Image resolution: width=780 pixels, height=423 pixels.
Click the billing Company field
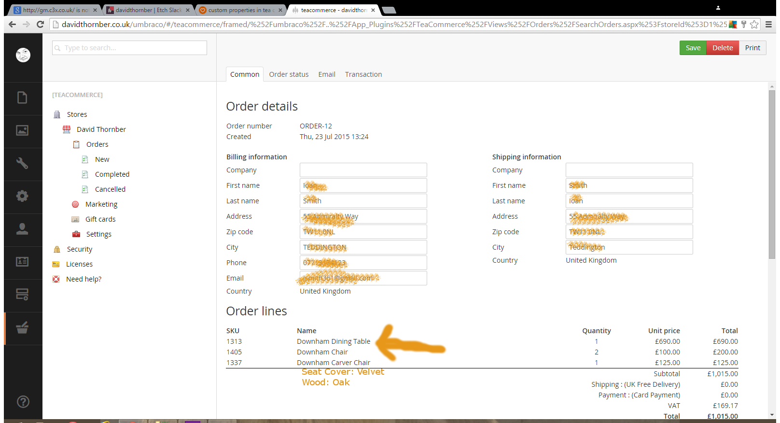coord(363,170)
